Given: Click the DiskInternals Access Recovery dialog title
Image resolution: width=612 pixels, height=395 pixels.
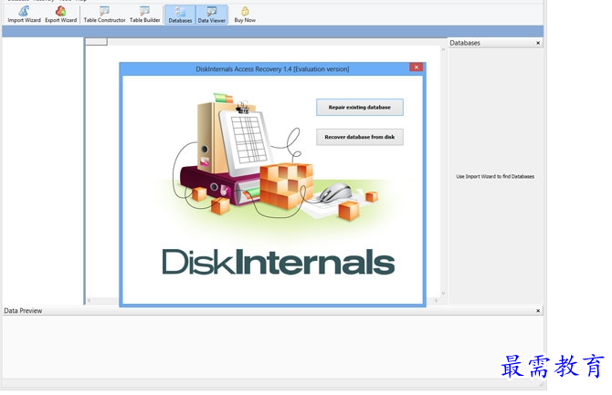Looking at the screenshot, I should [x=272, y=69].
